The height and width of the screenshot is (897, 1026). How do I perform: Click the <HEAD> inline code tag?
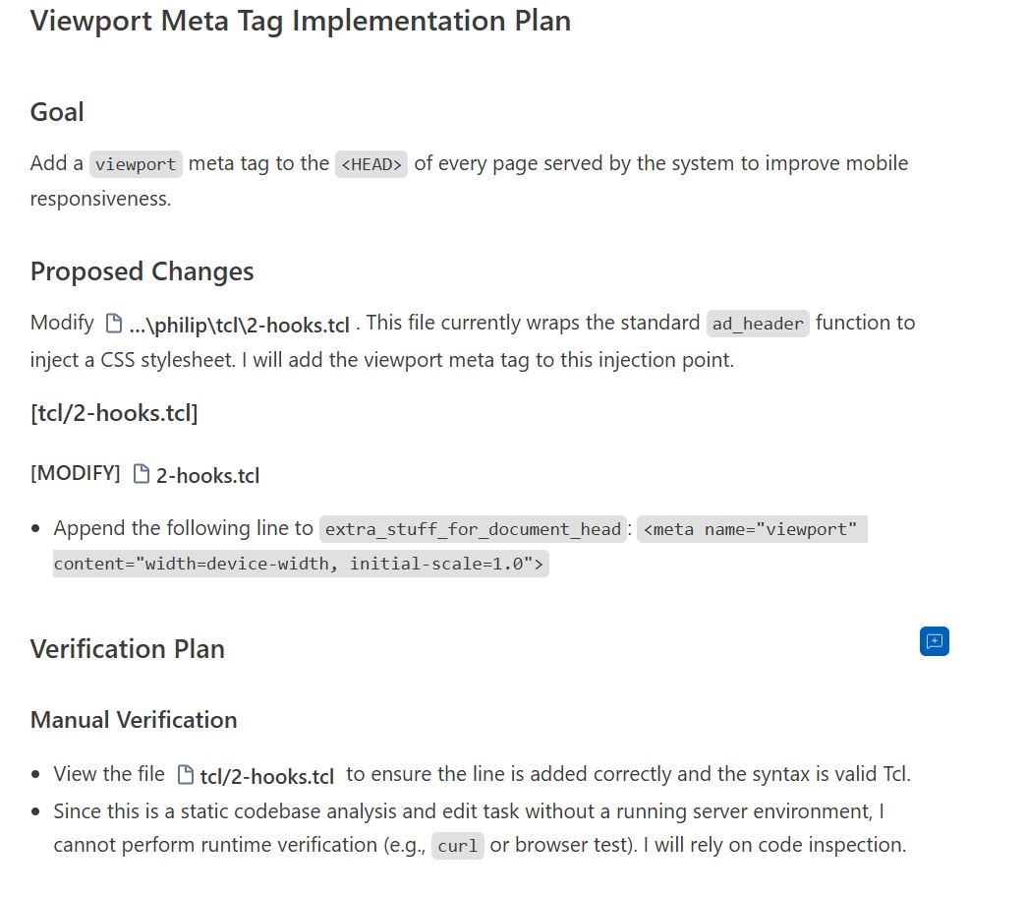371,164
